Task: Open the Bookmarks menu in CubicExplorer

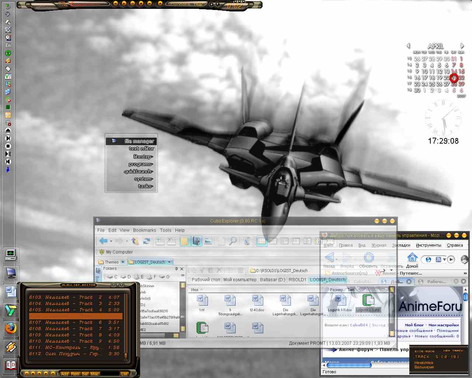Action: pyautogui.click(x=145, y=230)
